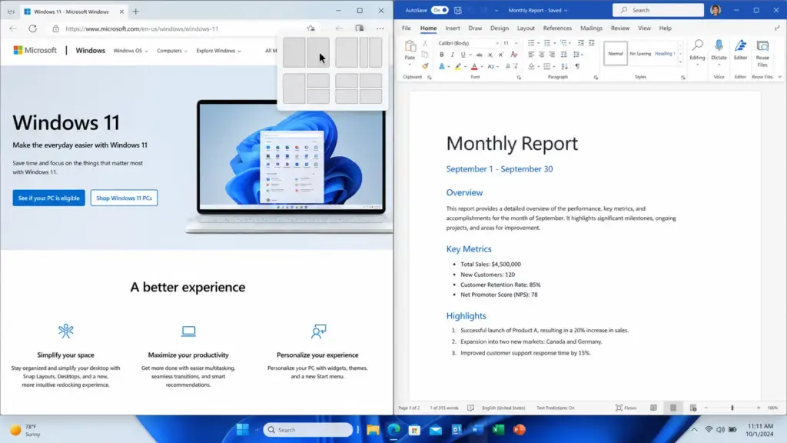Increase indent in Word ribbon

591,43
